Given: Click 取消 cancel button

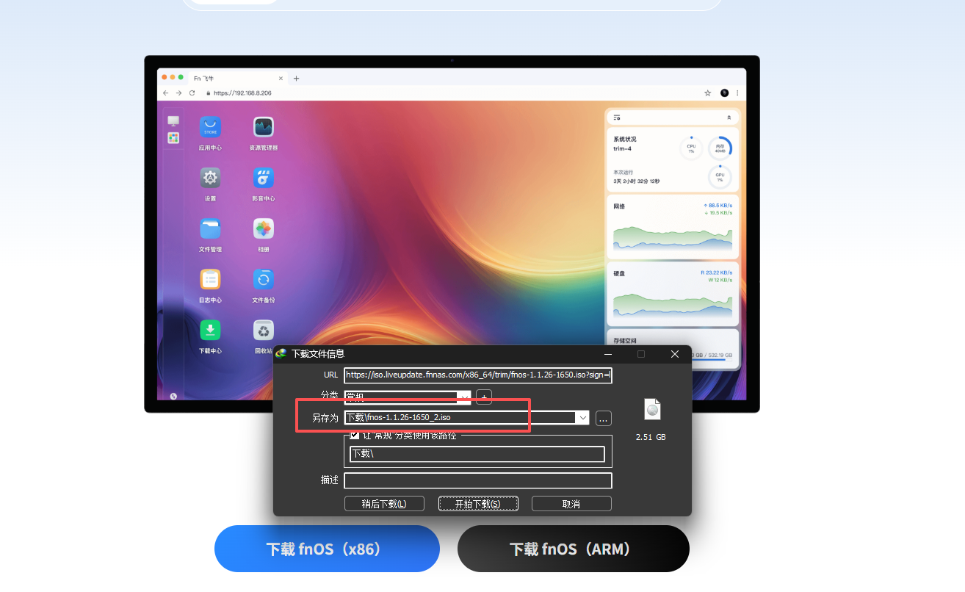Looking at the screenshot, I should (571, 504).
